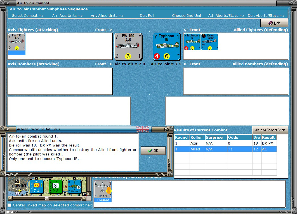Enable Center linked map on selected combat hex

click(10, 205)
